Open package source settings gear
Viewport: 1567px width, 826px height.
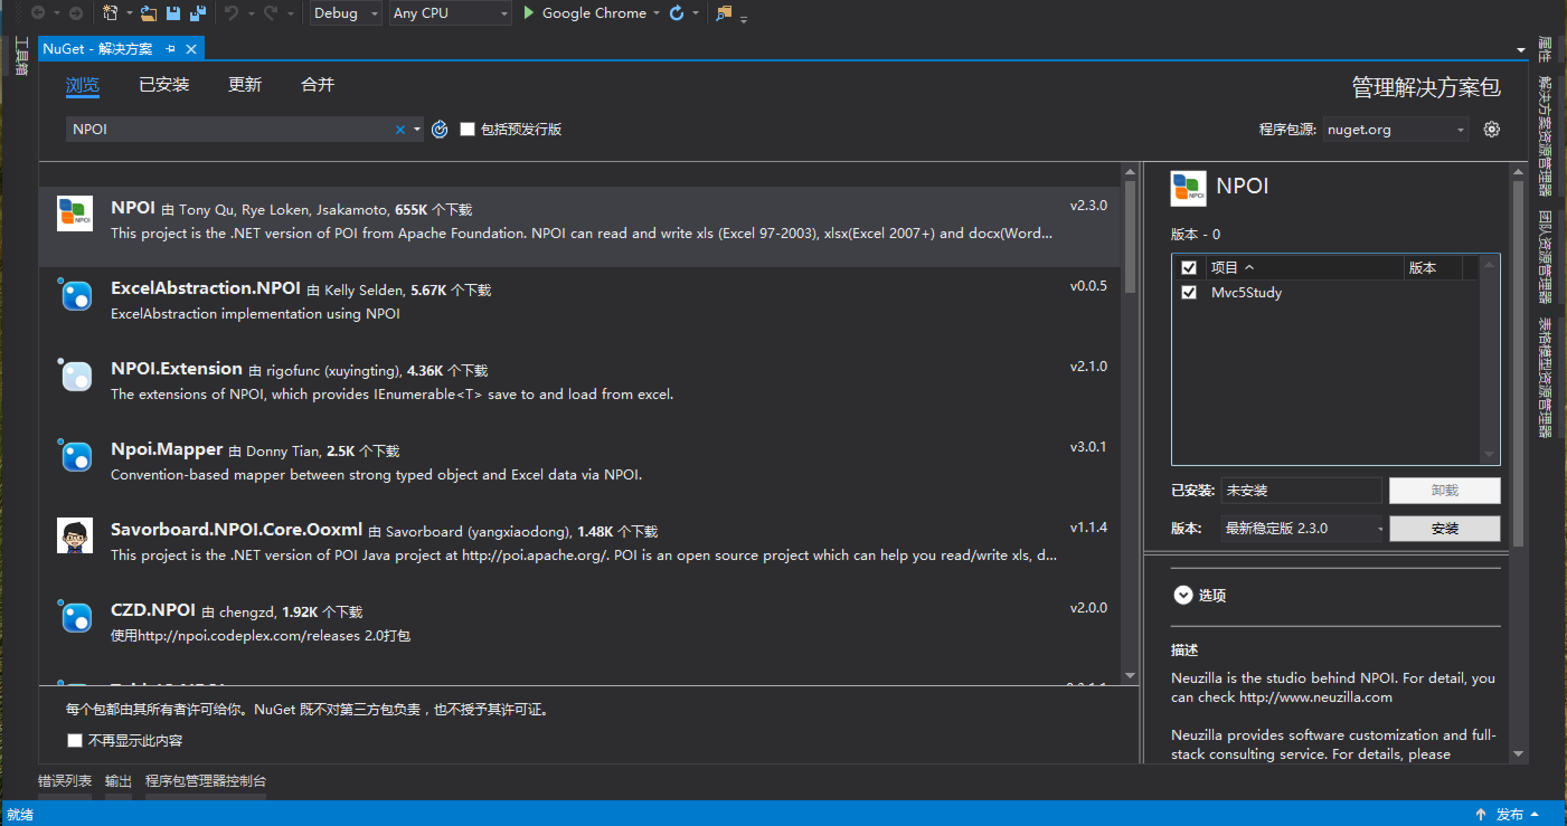coord(1492,129)
